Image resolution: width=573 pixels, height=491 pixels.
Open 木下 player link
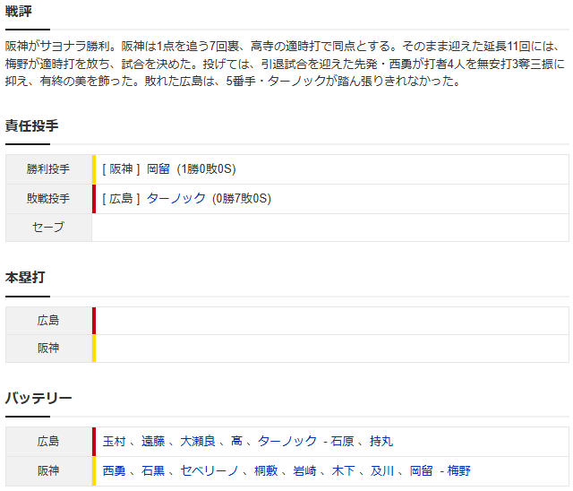point(343,471)
